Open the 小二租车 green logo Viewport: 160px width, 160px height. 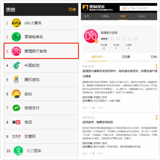click(x=18, y=151)
